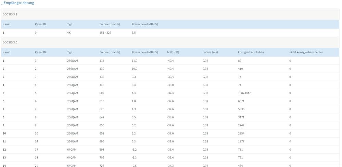Click Kanal ID header in DOCSIS 3.1 table
The image size is (342, 167).
pyautogui.click(x=40, y=24)
